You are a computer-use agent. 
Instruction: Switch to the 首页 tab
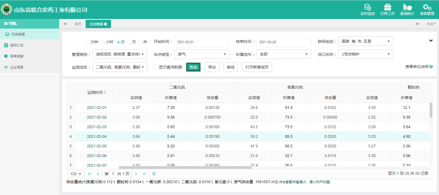pos(78,24)
